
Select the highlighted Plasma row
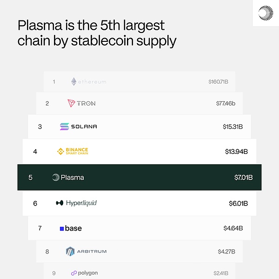139,177
